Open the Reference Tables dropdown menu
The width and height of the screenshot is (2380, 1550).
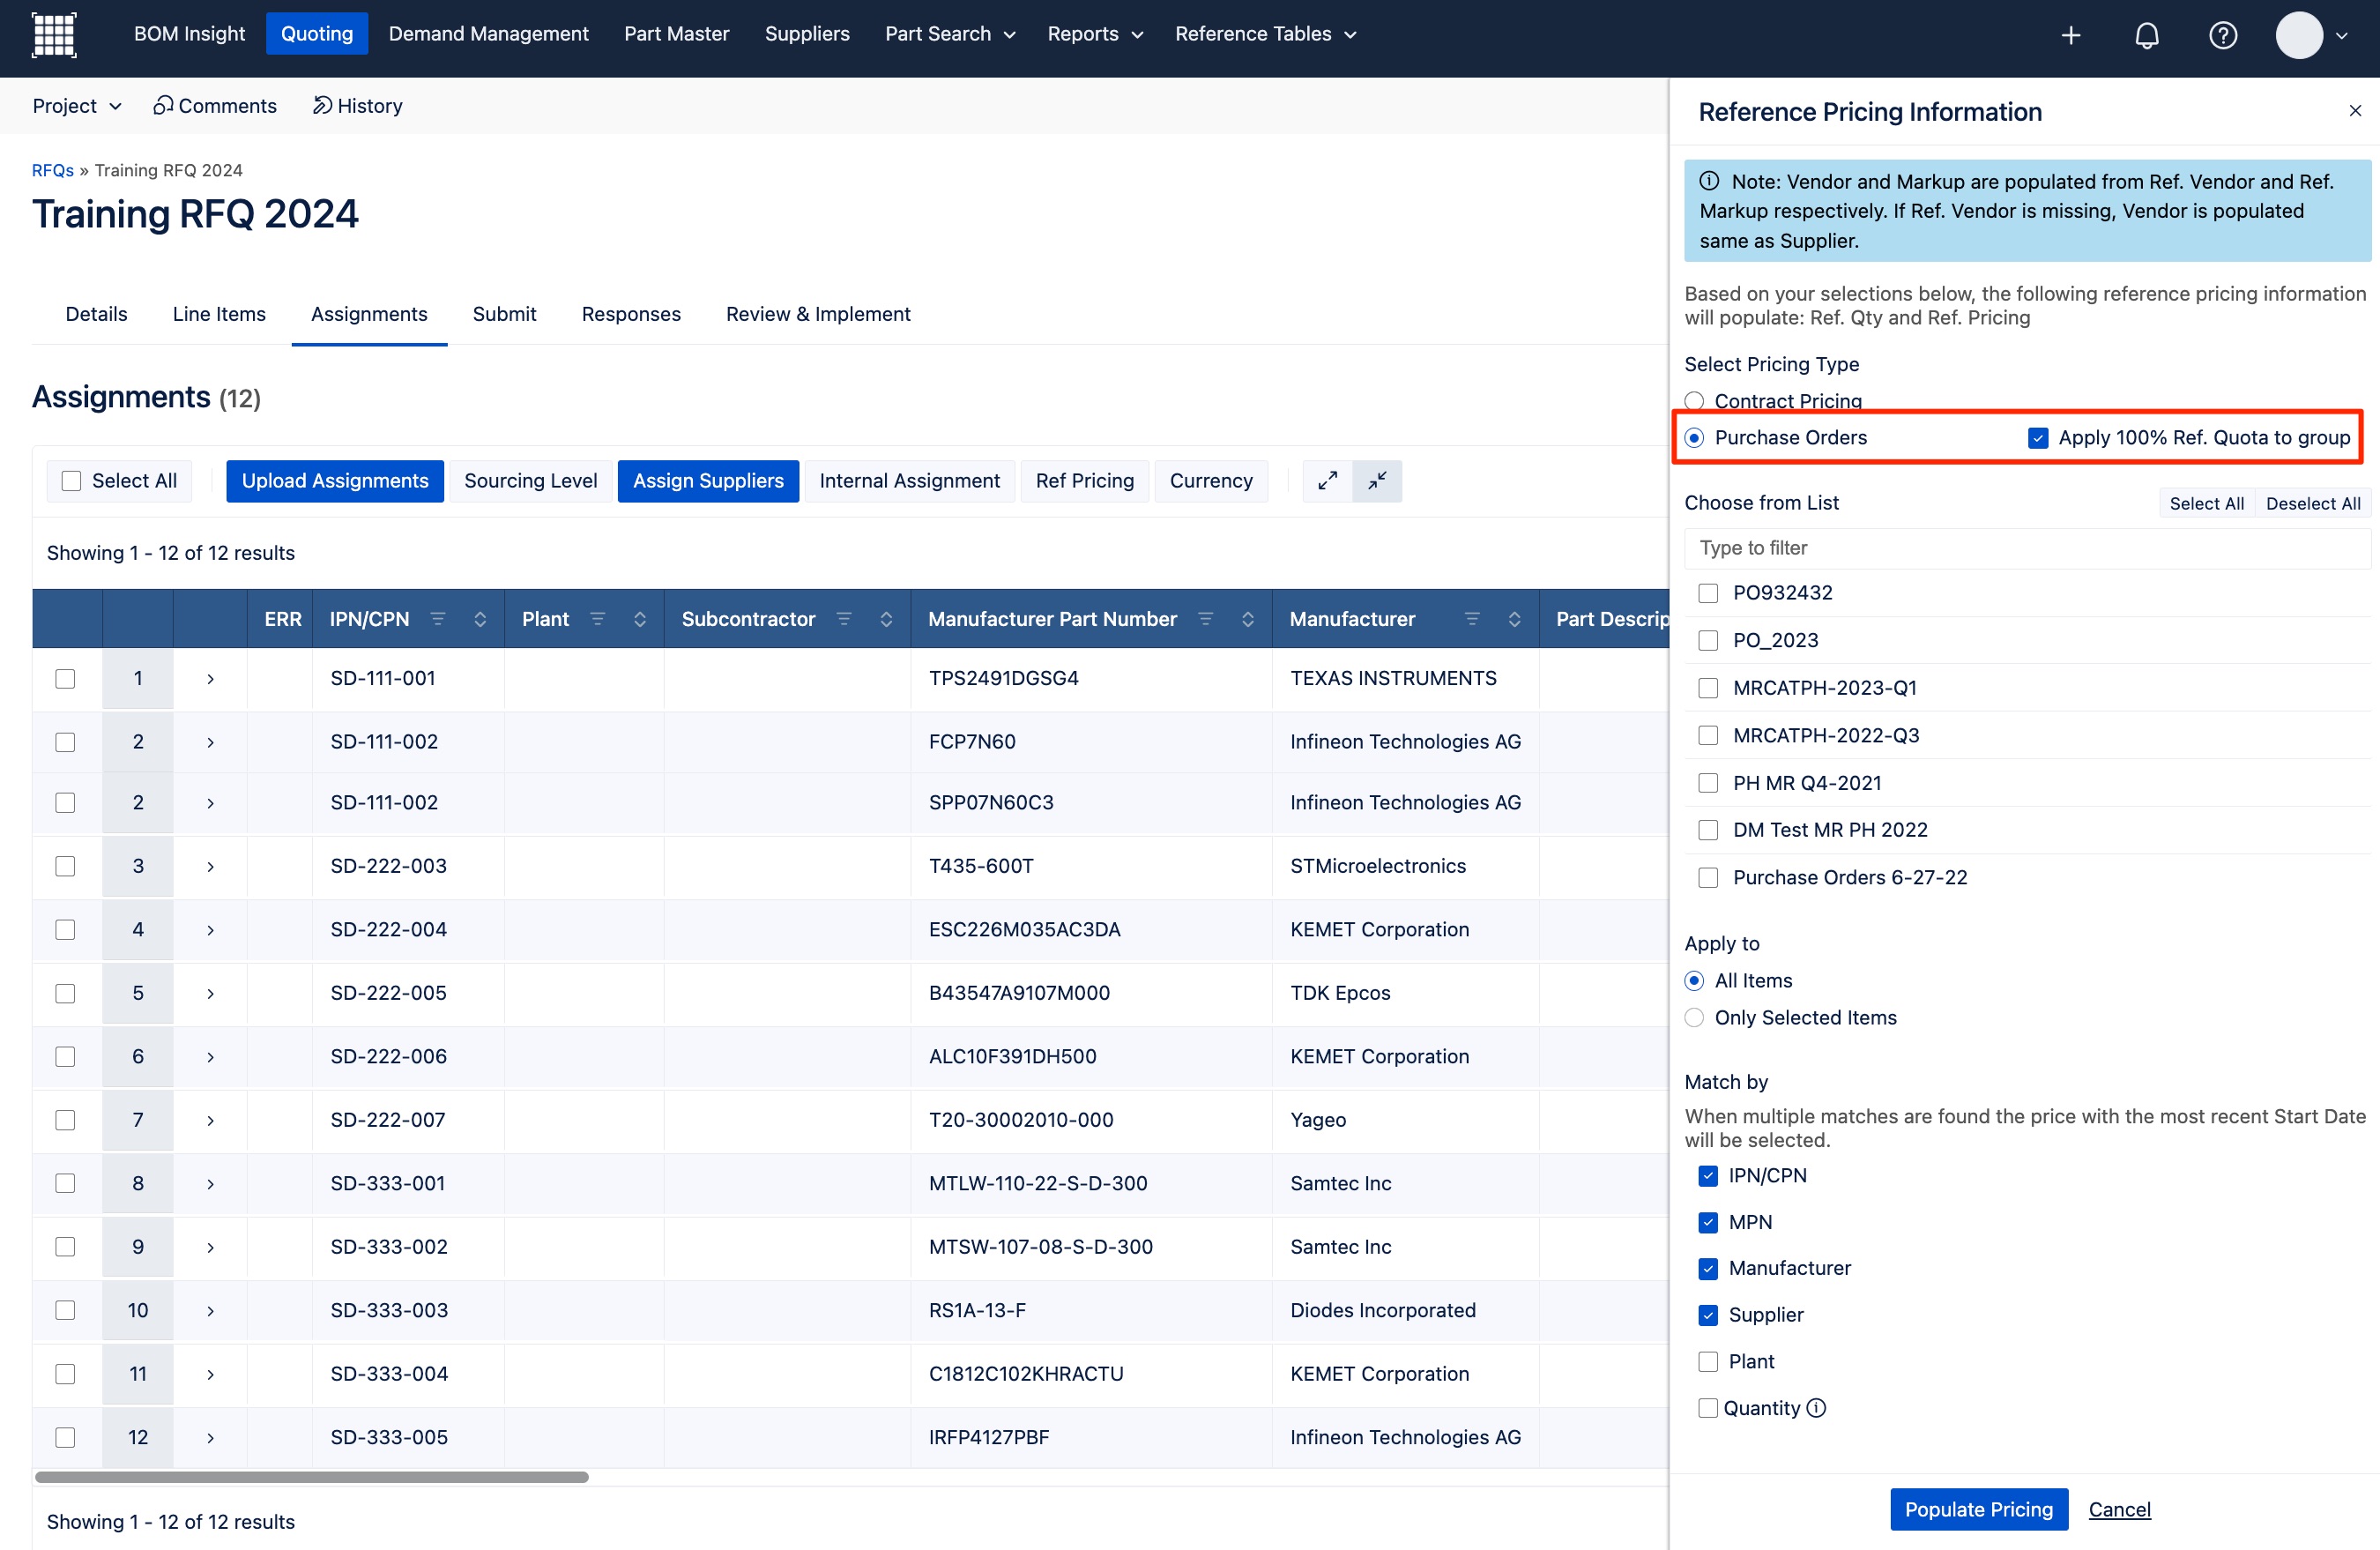click(1265, 34)
